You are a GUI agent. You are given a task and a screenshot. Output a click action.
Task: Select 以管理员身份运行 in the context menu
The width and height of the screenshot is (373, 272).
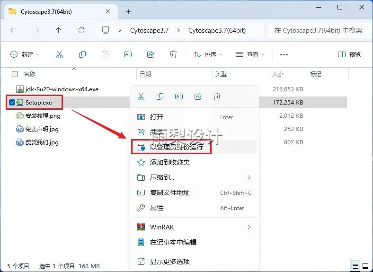195,147
